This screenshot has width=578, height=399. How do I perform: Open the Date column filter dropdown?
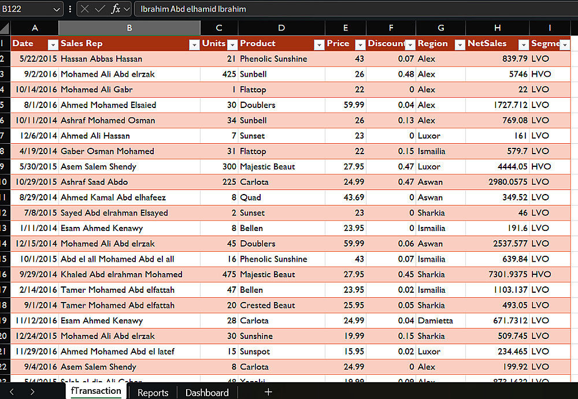pos(53,44)
